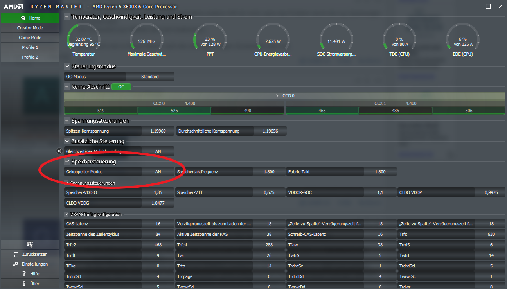Collapse the top Spannungssteuerungen section
The width and height of the screenshot is (507, 289).
coord(67,121)
